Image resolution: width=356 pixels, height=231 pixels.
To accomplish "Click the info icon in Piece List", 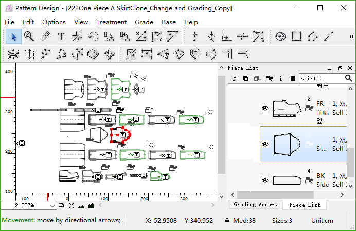I will coord(281,78).
